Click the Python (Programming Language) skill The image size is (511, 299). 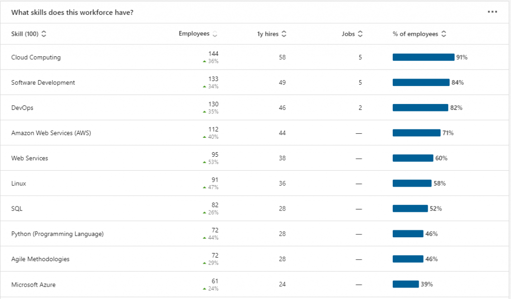point(57,234)
